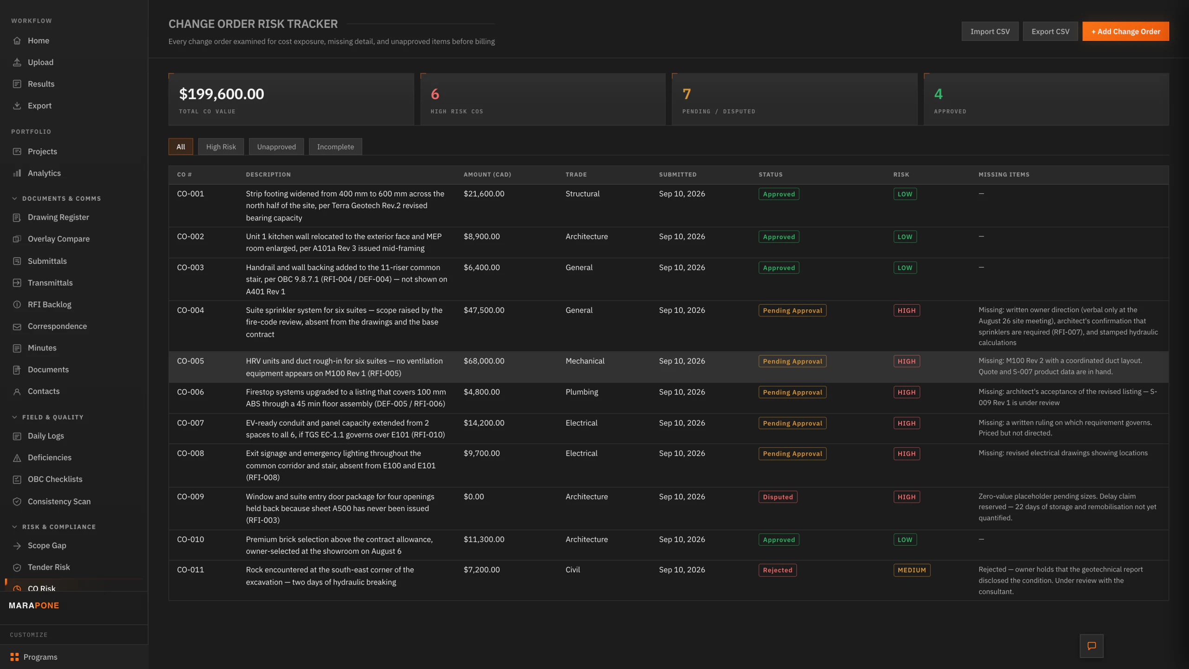Click the Minutes icon
1189x669 pixels.
pyautogui.click(x=17, y=348)
